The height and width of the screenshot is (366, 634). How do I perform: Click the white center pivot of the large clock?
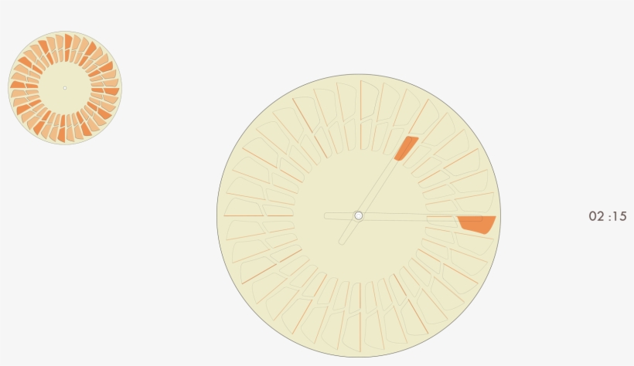tap(358, 215)
